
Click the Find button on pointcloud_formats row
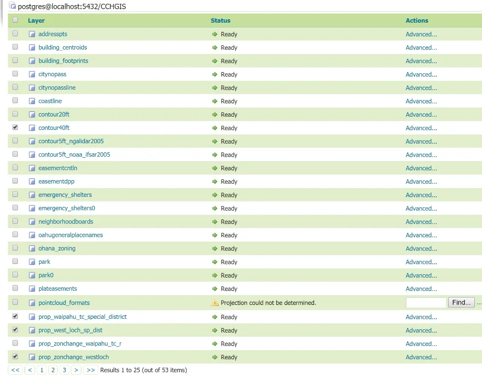[461, 302]
